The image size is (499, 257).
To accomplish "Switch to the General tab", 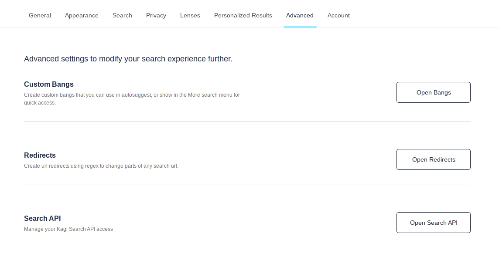I will point(40,15).
